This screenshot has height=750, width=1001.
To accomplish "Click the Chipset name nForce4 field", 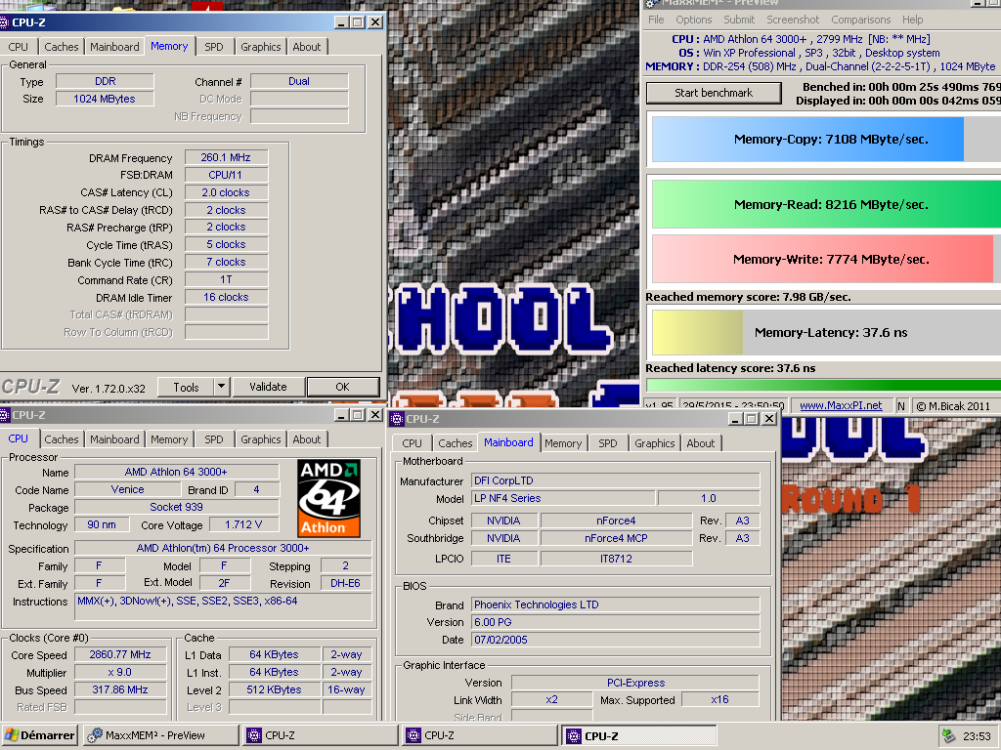I will 616,521.
